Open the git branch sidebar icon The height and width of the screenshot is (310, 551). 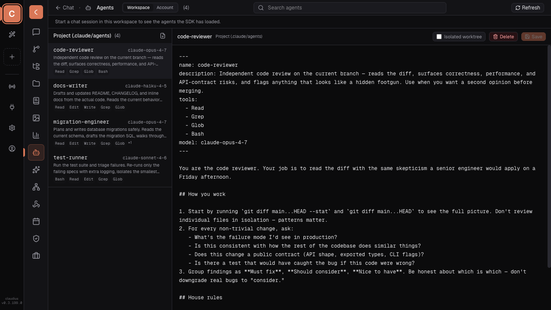pyautogui.click(x=36, y=49)
